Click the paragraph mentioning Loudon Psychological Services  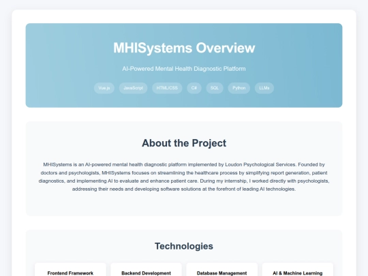click(184, 177)
